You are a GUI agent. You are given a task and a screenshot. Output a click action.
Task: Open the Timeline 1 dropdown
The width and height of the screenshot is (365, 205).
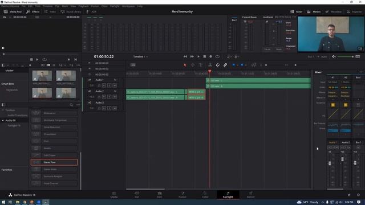click(x=141, y=56)
